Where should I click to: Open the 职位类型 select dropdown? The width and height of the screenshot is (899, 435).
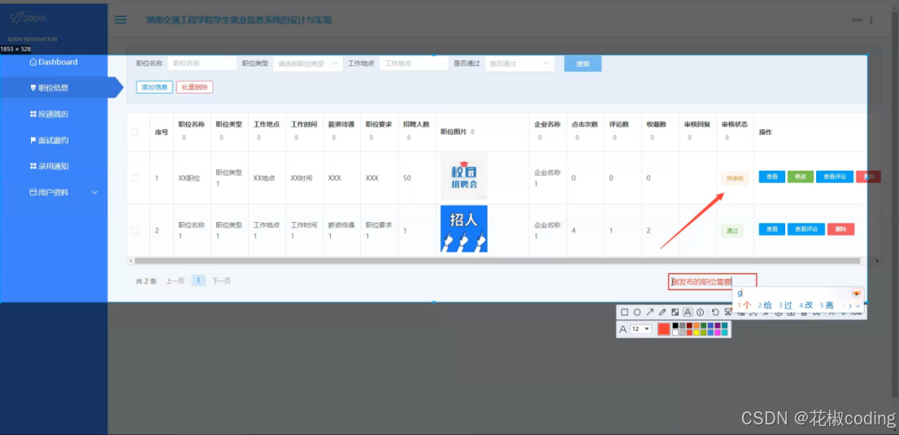click(308, 63)
